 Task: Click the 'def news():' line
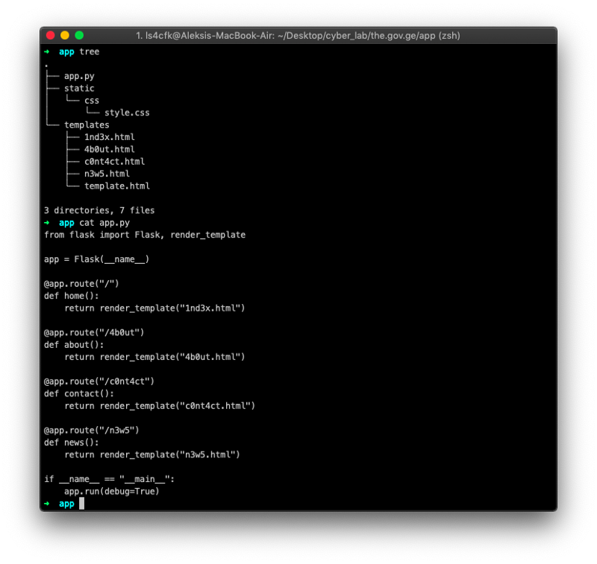point(72,443)
